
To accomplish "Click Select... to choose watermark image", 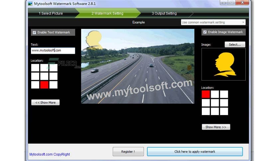I will tap(235, 45).
